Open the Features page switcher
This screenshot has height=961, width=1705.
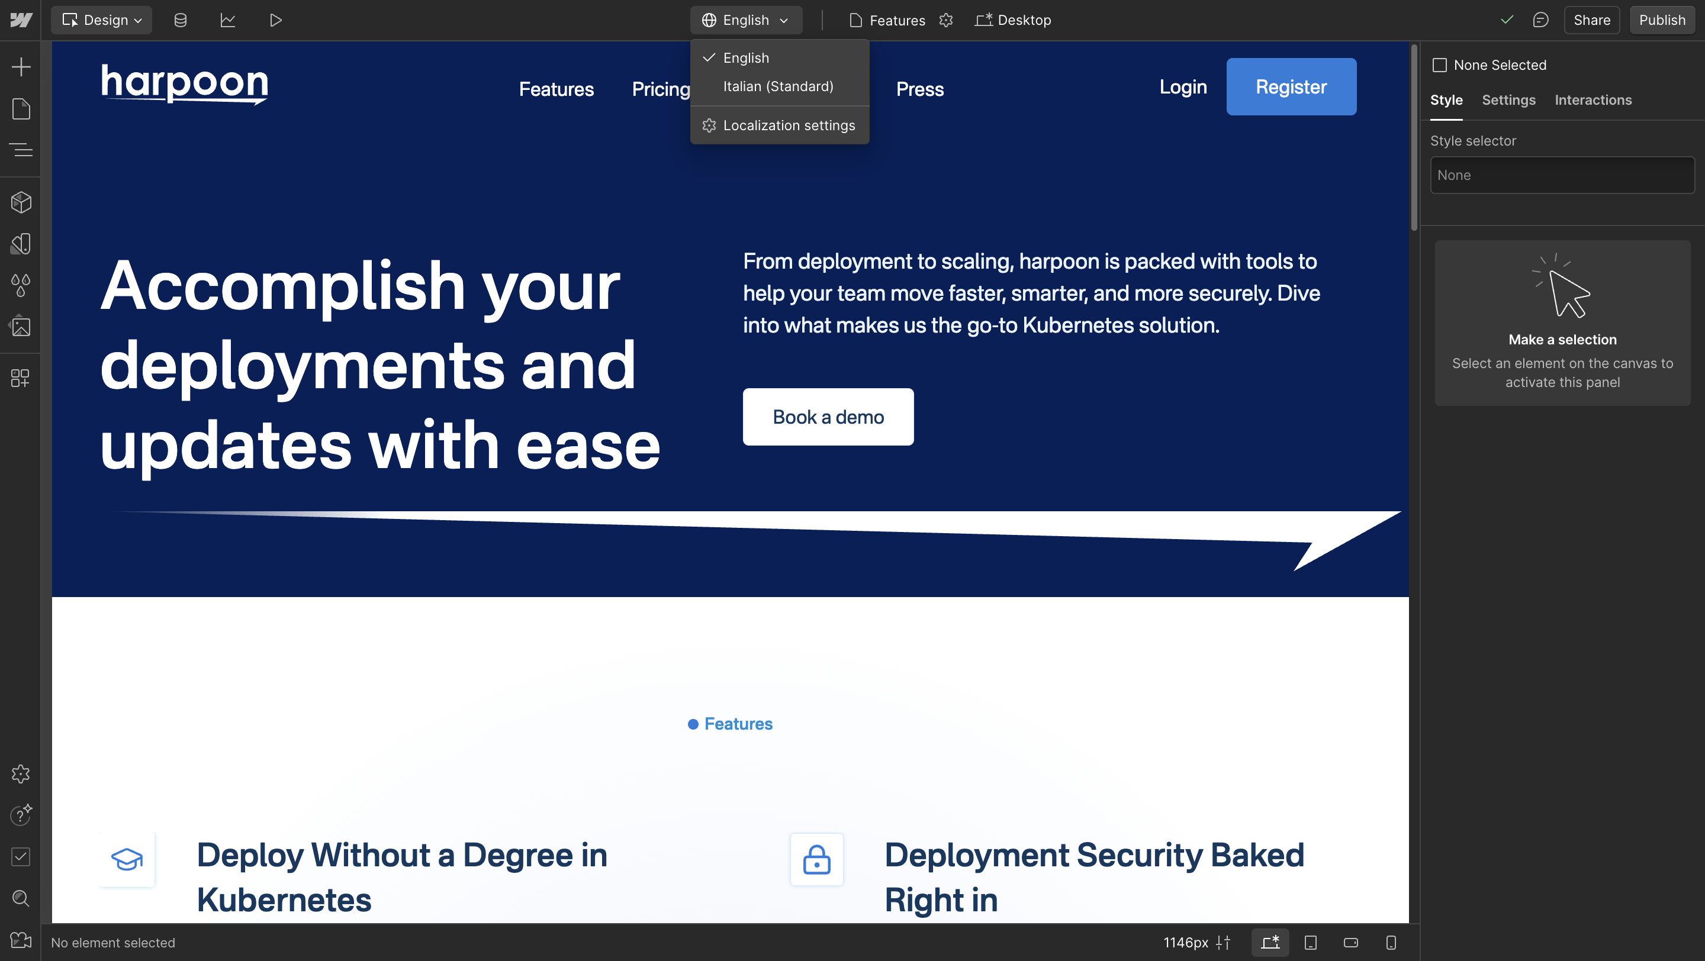pyautogui.click(x=887, y=20)
